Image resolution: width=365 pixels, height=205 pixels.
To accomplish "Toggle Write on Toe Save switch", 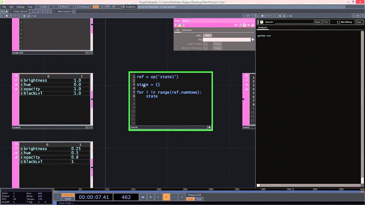I will click(x=205, y=48).
